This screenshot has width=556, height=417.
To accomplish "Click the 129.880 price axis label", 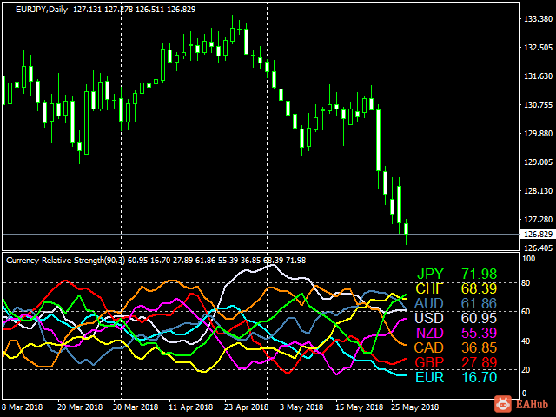I will [x=538, y=134].
